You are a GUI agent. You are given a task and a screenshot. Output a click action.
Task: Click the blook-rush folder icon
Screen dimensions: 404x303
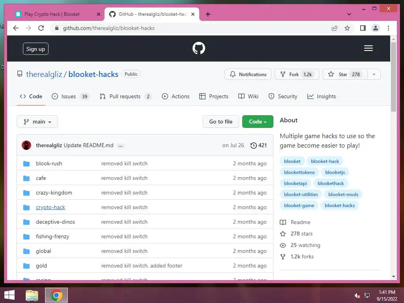click(26, 164)
